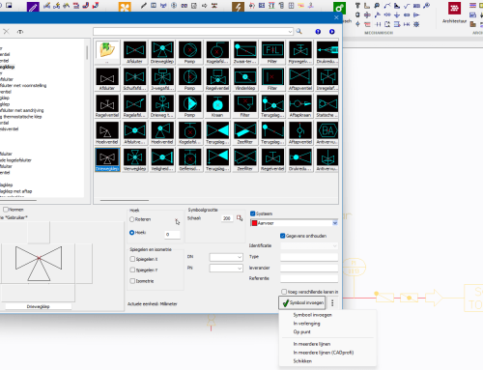Select the Kraan symbol tile

(217, 106)
